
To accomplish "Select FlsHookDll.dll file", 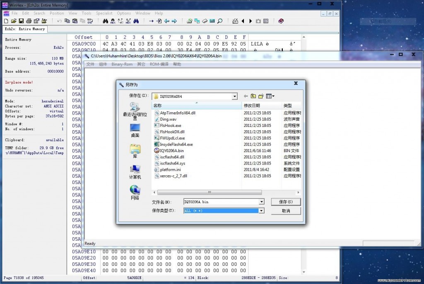I will click(x=169, y=132).
